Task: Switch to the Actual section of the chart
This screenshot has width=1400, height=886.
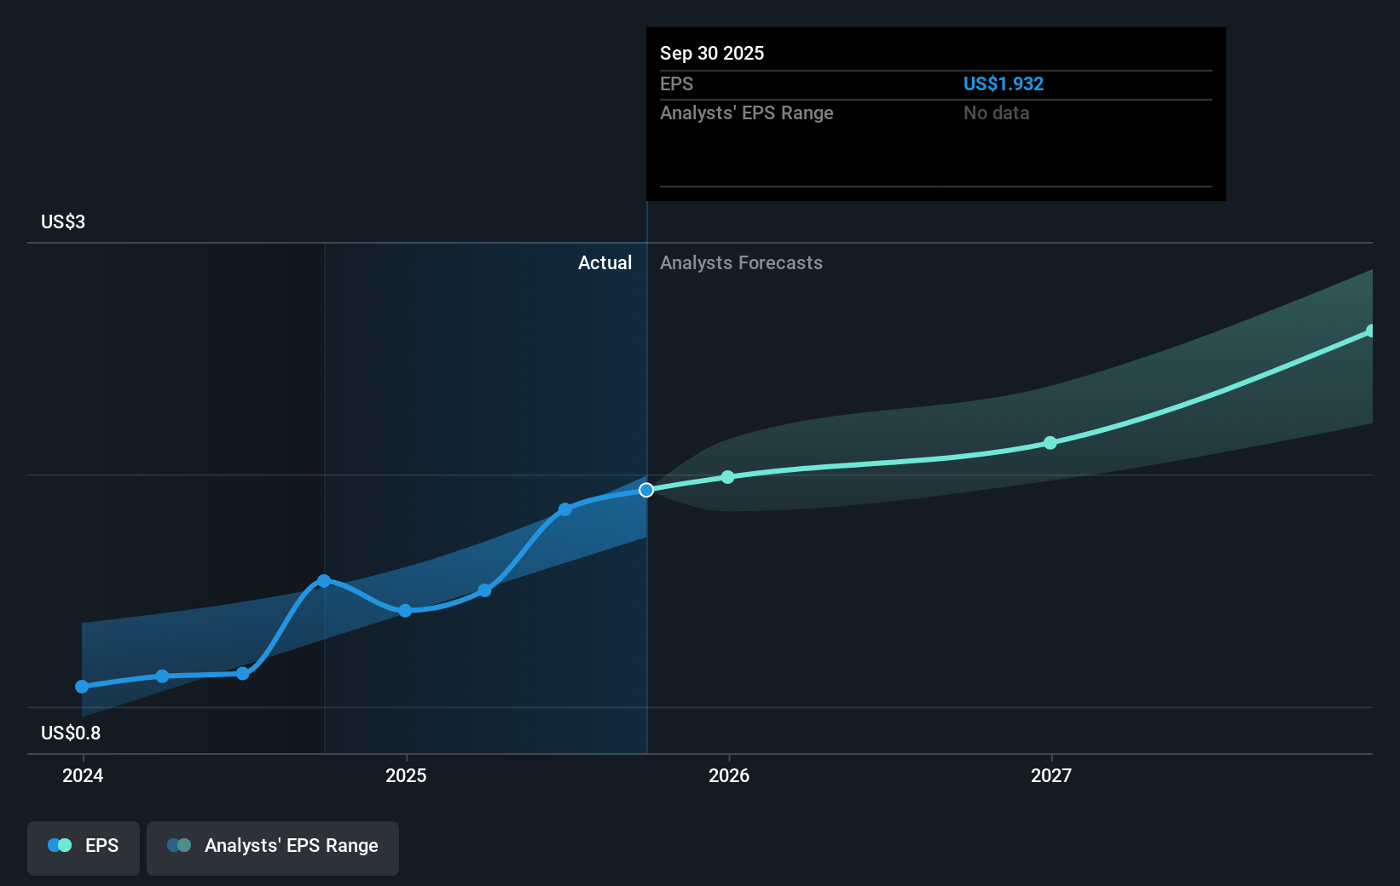Action: (605, 262)
